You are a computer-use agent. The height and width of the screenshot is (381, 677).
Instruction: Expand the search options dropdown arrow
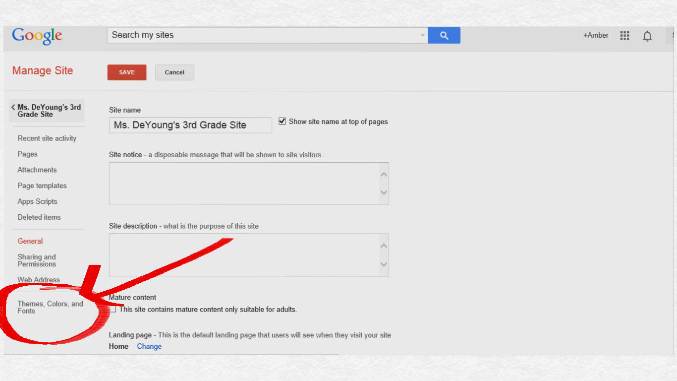(x=423, y=35)
